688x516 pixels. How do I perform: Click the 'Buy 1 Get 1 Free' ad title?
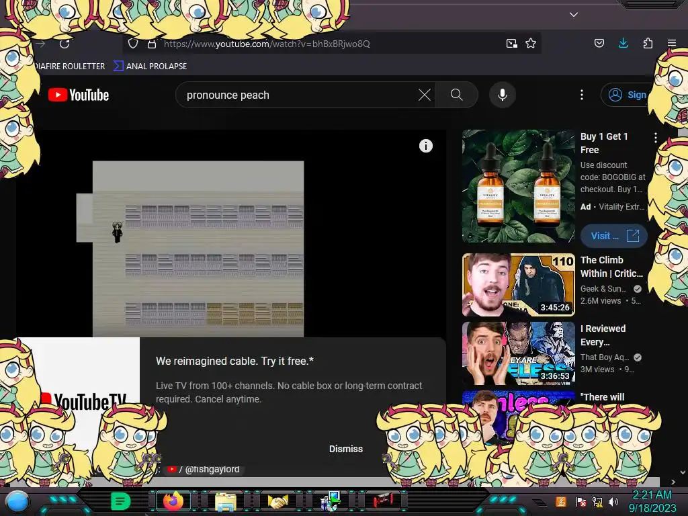604,143
